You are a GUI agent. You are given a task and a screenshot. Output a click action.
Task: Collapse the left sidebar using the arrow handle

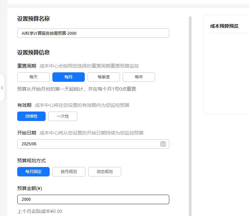[2, 88]
